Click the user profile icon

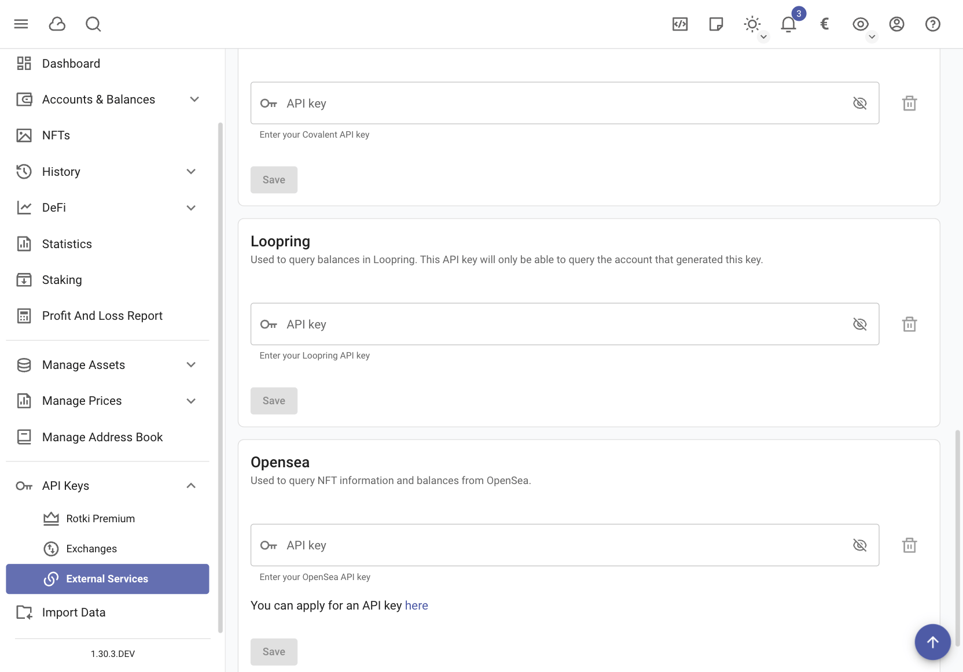[896, 24]
